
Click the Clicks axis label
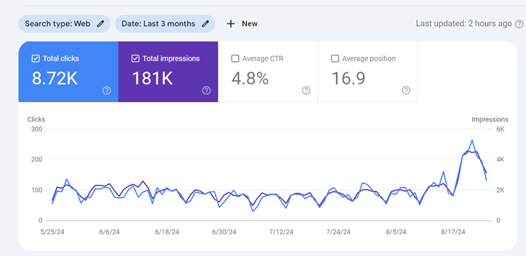36,120
